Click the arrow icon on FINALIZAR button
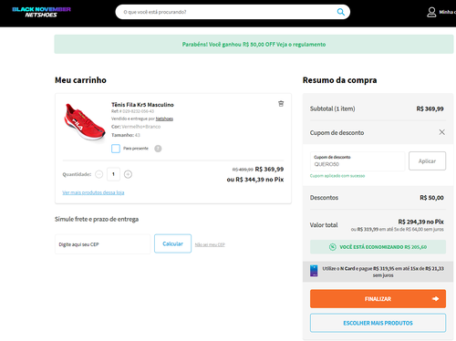The image size is (456, 341). pyautogui.click(x=435, y=299)
